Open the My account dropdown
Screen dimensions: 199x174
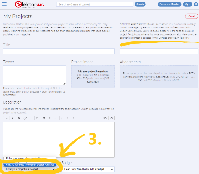pos(187,4)
